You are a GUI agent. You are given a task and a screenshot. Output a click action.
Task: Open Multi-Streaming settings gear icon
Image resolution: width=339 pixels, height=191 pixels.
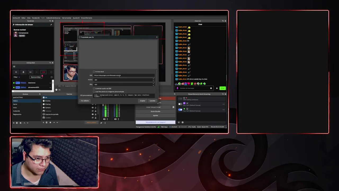coord(182,122)
